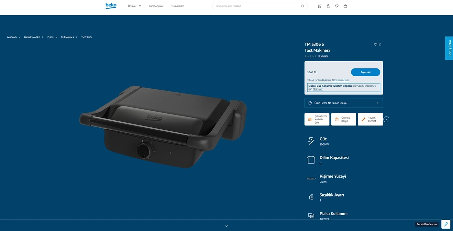This screenshot has width=453, height=231.
Task: Click the Tost Makinesi product title
Action: [x=317, y=50]
